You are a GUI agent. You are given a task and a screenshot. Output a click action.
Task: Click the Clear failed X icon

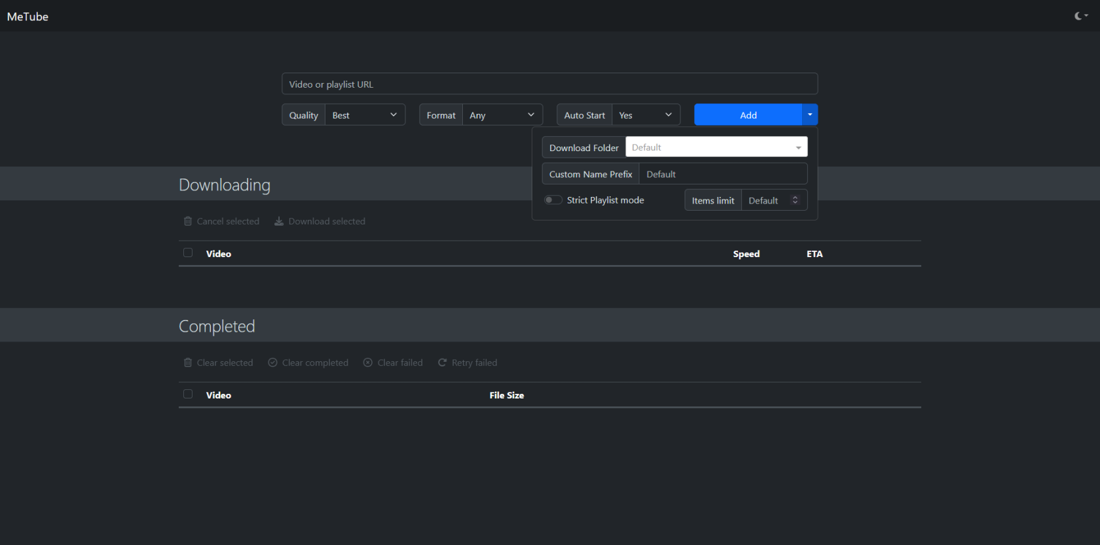click(368, 362)
